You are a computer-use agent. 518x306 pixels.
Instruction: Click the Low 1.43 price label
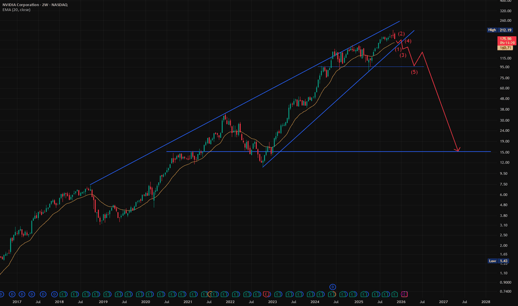point(502,260)
